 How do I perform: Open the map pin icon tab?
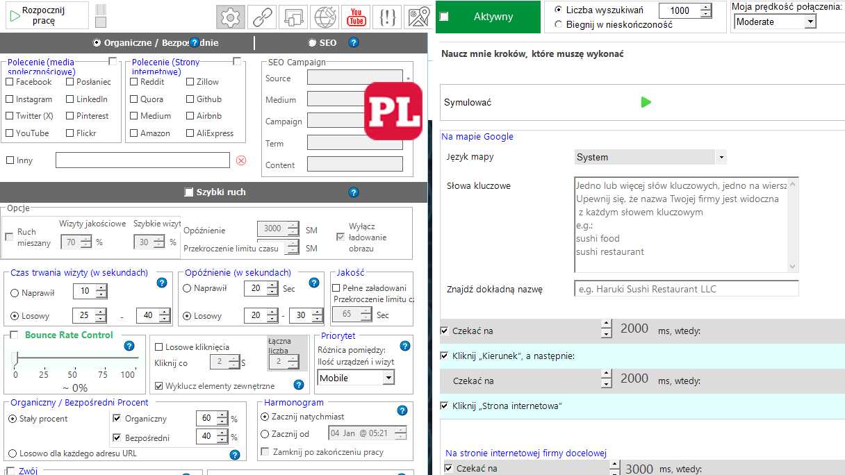pyautogui.click(x=418, y=17)
